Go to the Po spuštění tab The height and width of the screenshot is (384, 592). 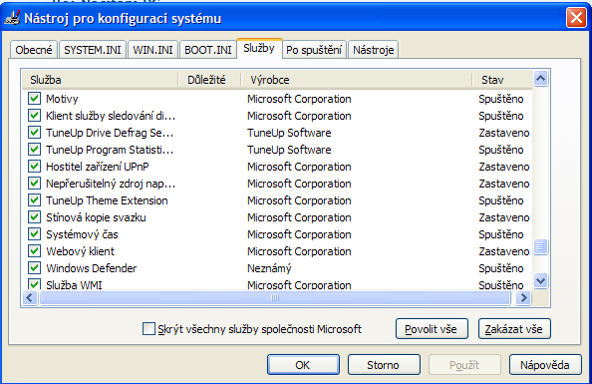(x=314, y=50)
